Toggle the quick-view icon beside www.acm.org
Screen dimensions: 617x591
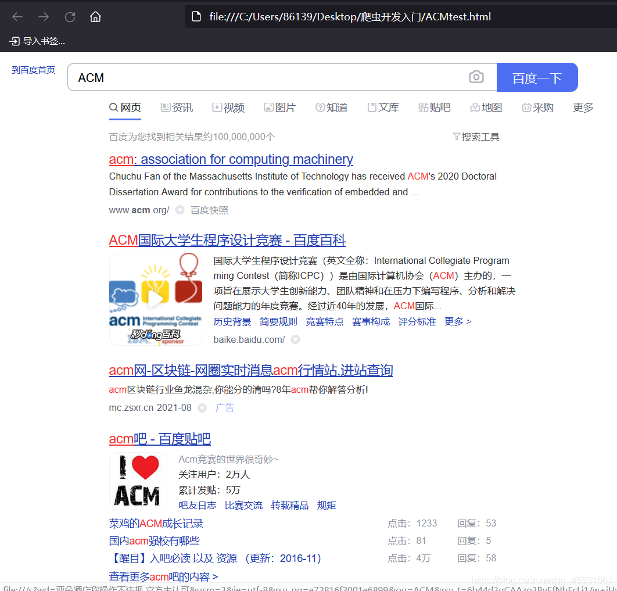point(179,210)
